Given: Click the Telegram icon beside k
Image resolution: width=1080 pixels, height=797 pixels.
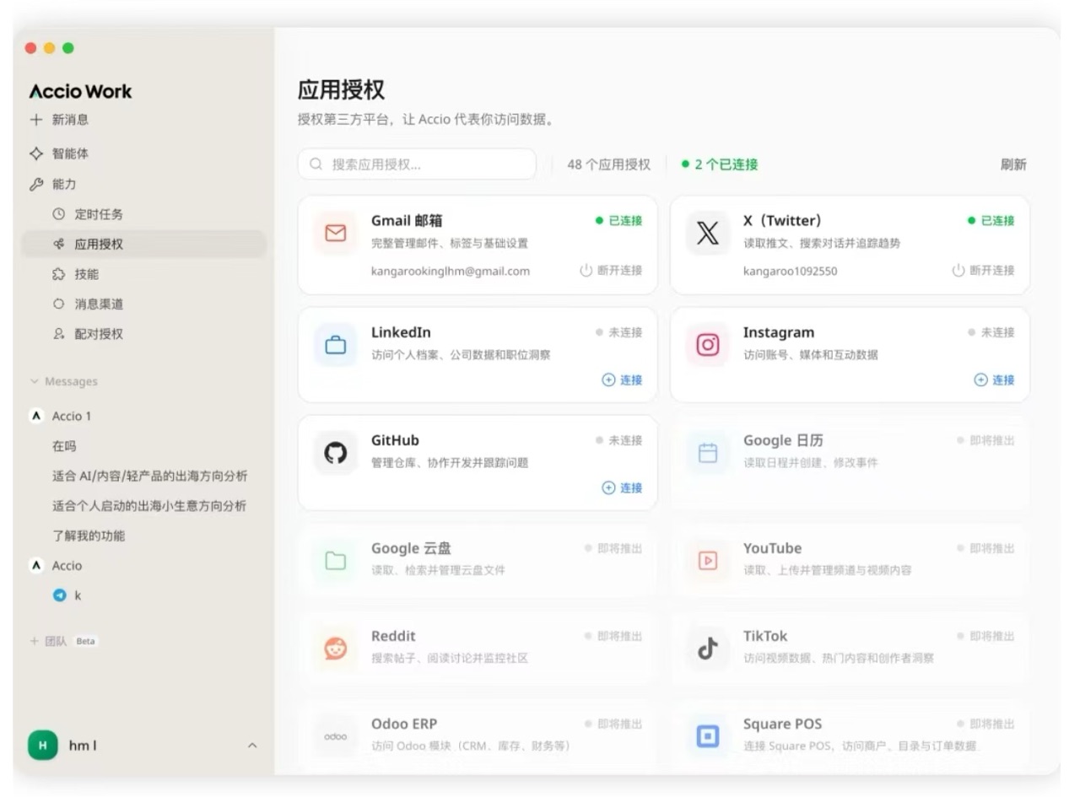Looking at the screenshot, I should [59, 595].
